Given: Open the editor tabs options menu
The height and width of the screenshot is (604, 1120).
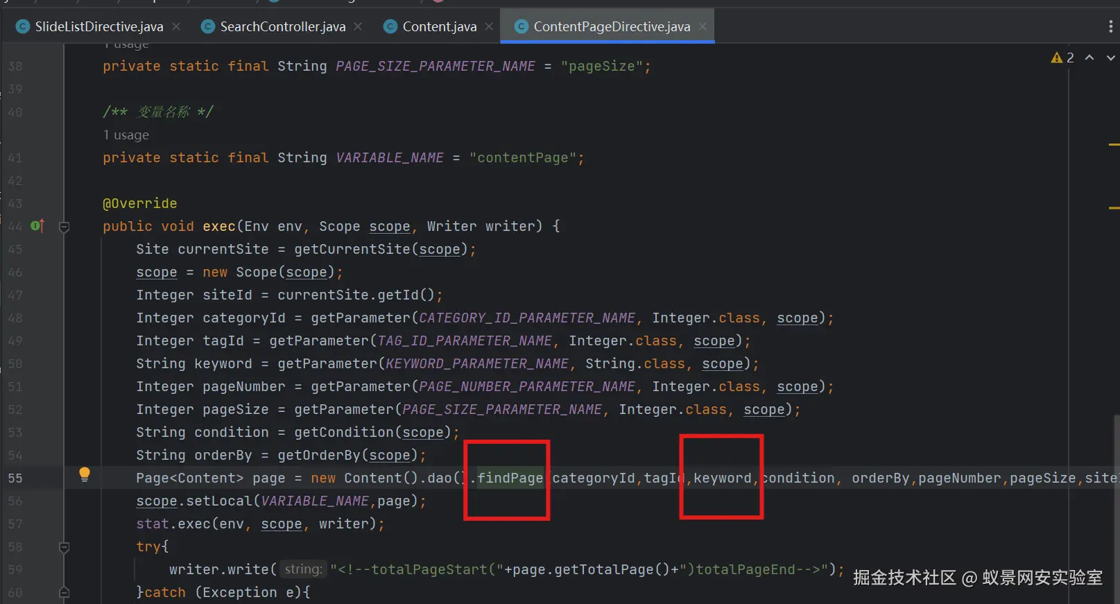Looking at the screenshot, I should pyautogui.click(x=1110, y=26).
